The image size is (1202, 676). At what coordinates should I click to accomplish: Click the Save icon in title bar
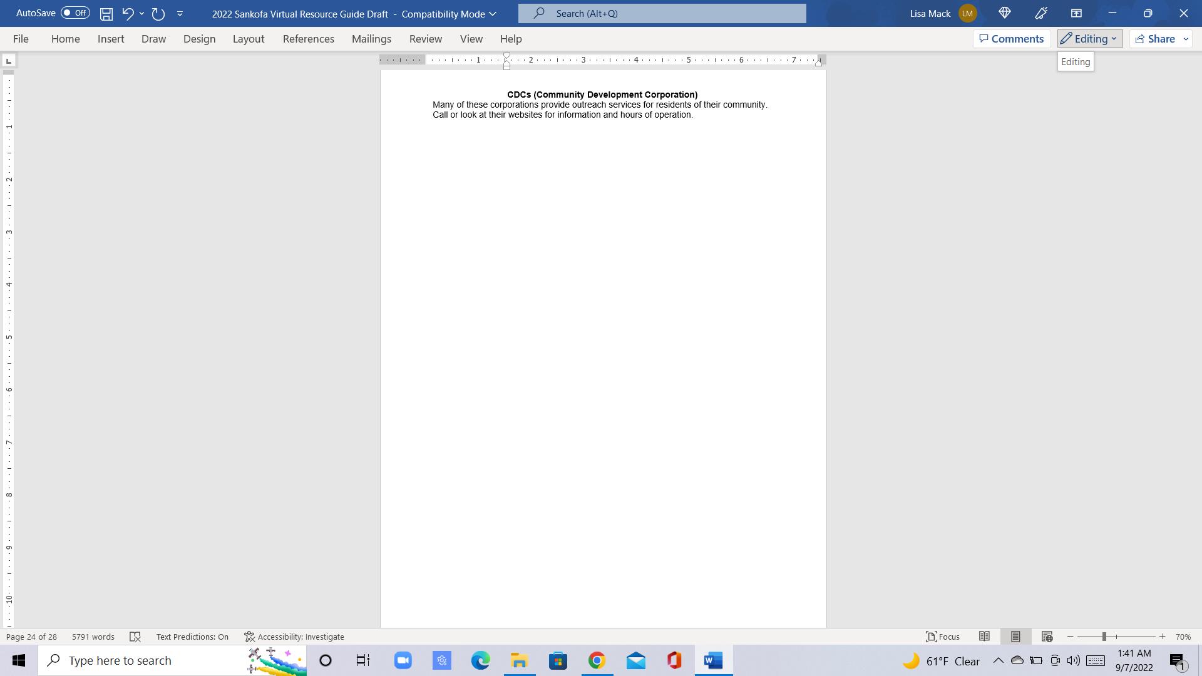click(x=106, y=14)
